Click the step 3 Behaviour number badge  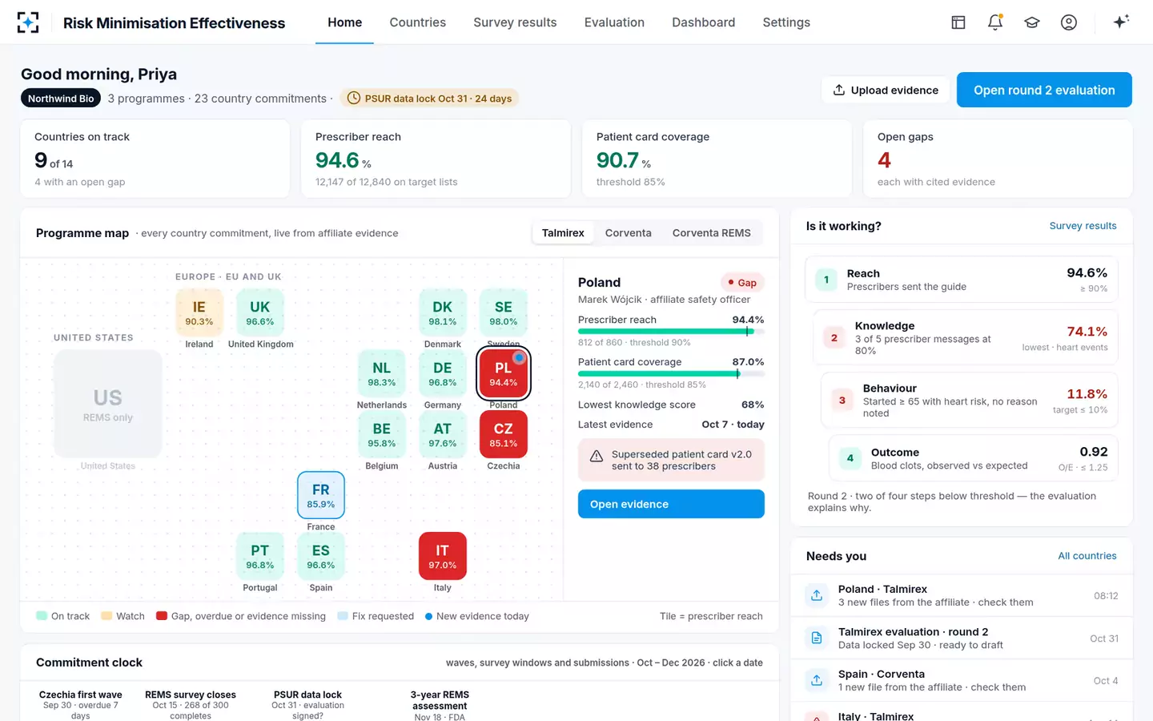[842, 401]
